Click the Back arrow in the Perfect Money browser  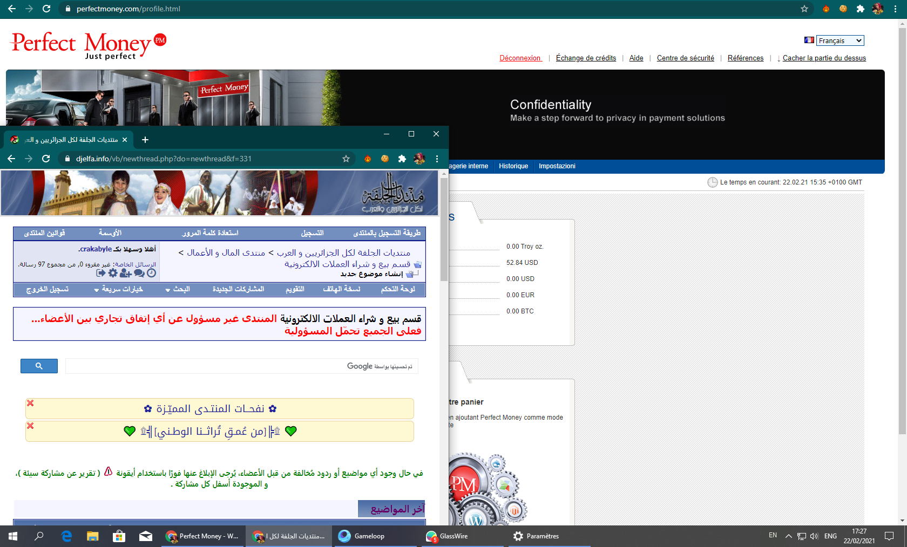pyautogui.click(x=12, y=9)
